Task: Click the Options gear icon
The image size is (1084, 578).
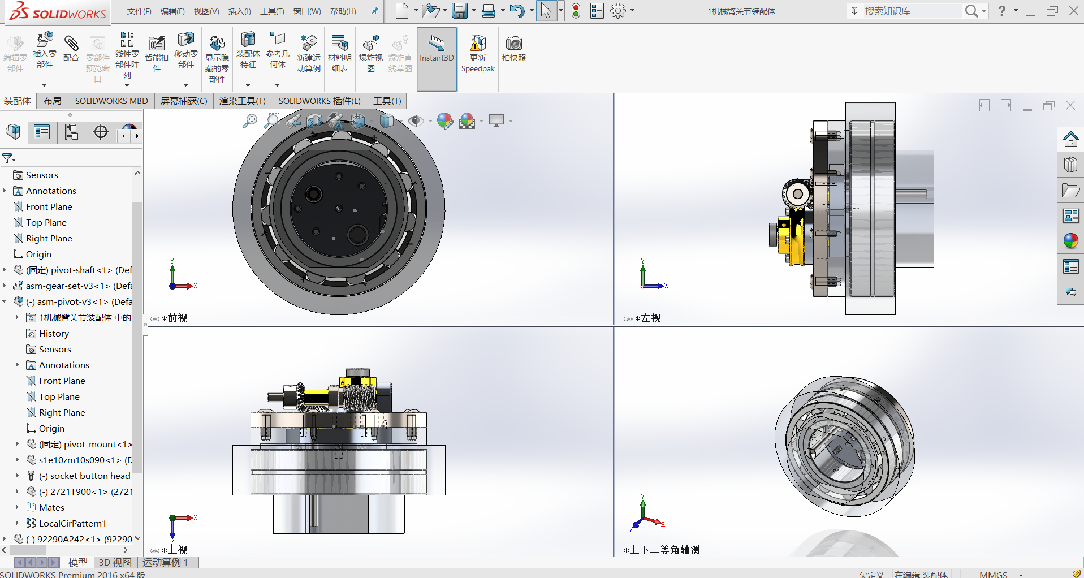Action: (618, 11)
